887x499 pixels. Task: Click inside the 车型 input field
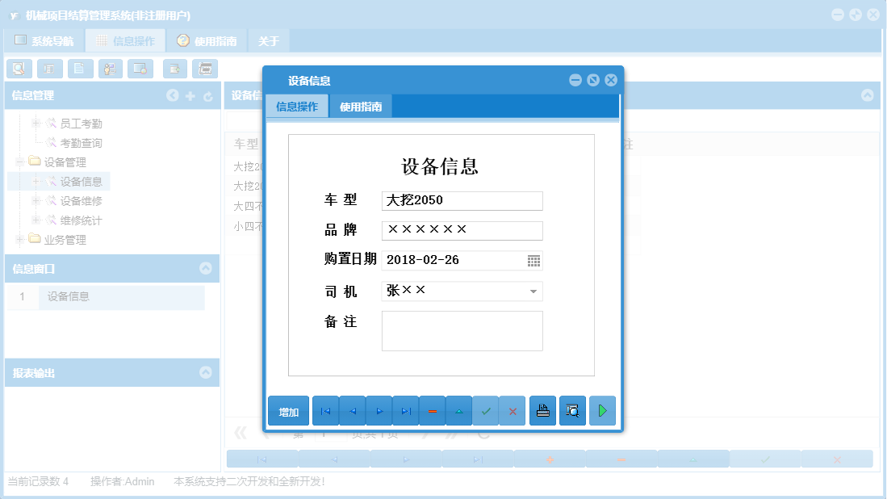coord(461,200)
